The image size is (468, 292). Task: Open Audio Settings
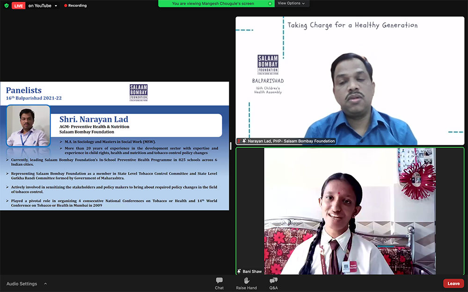22,284
